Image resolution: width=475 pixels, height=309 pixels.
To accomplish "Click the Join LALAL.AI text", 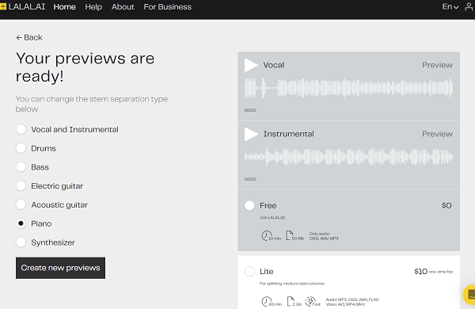I will [272, 218].
